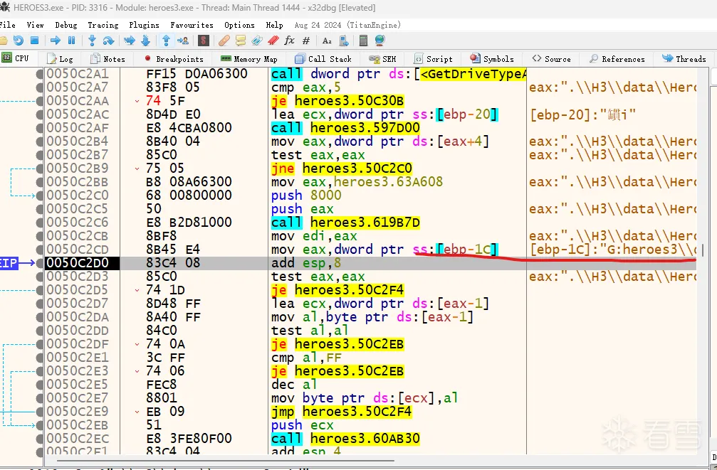Image resolution: width=717 pixels, height=470 pixels.
Task: Click the Step Into toolbar icon
Action: (x=93, y=41)
